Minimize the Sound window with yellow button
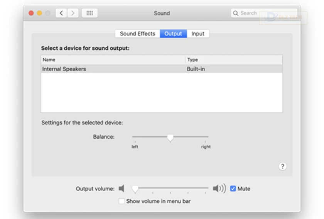Screen dimensions: 324x219 point(39,13)
